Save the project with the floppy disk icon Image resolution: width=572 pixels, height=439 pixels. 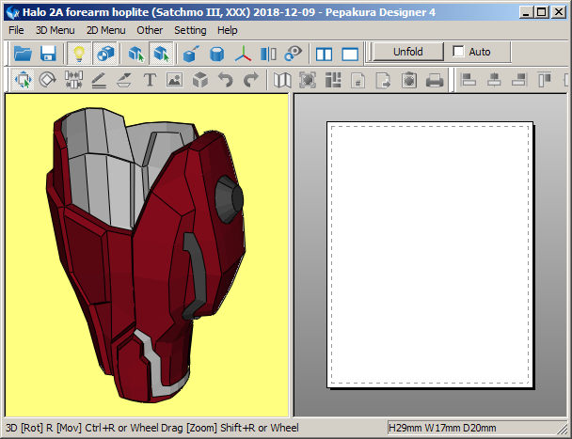tap(48, 54)
